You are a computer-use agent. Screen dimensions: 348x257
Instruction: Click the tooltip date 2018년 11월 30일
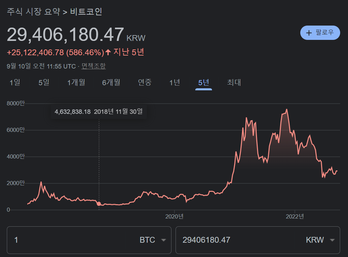point(118,111)
